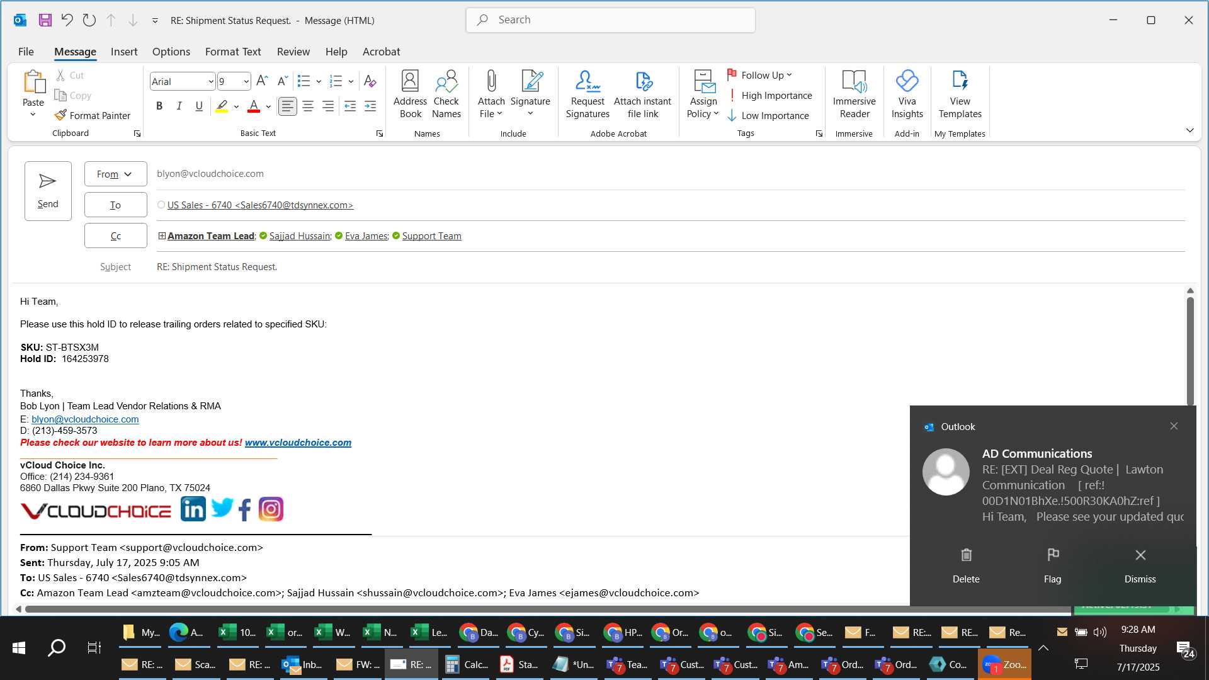Toggle bold formatting
Screen dimensions: 1209x680
[159, 106]
